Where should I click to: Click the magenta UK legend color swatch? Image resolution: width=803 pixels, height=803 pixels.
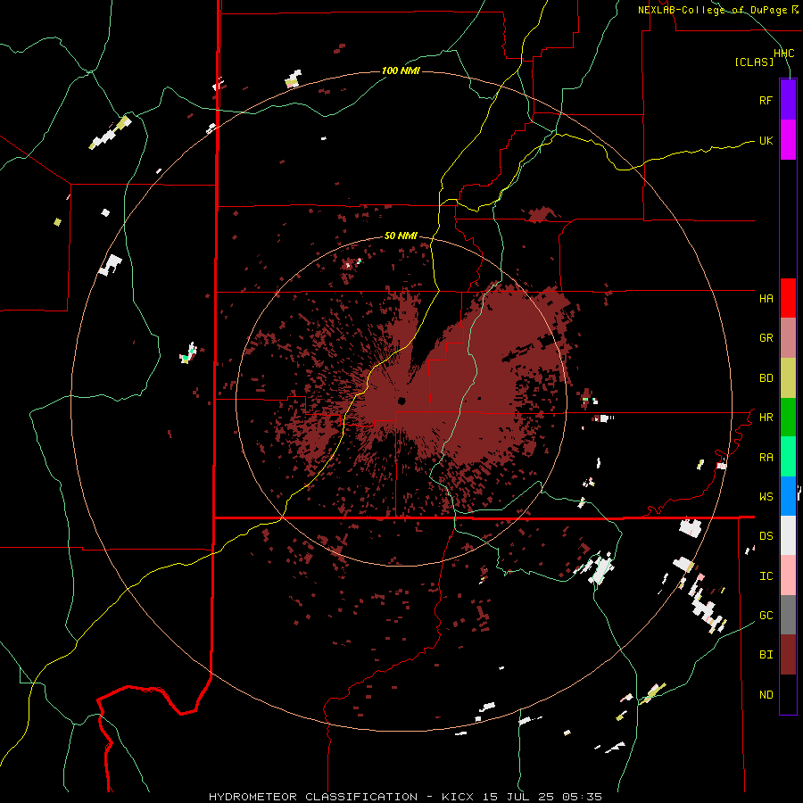pos(788,140)
